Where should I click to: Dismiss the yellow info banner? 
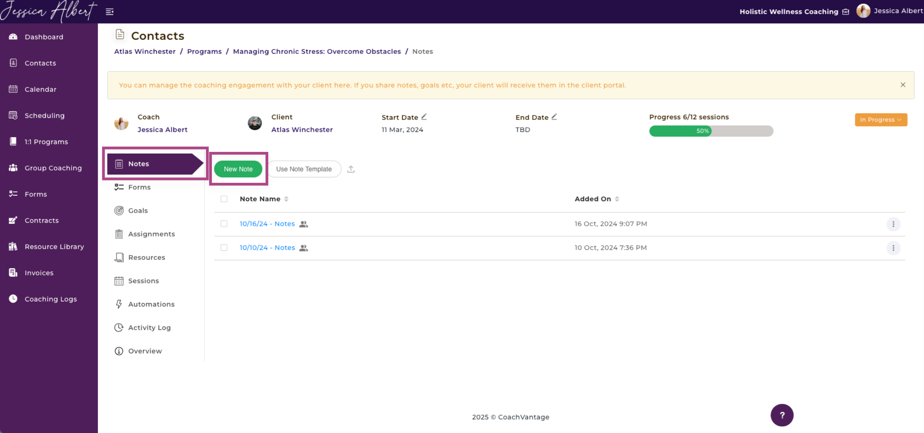coord(903,85)
